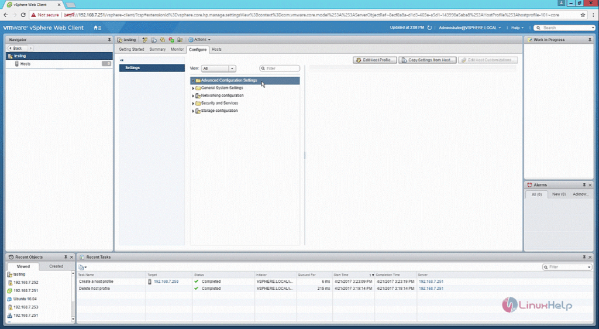Close the Recent Tasks panel
599x329 pixels.
590,257
